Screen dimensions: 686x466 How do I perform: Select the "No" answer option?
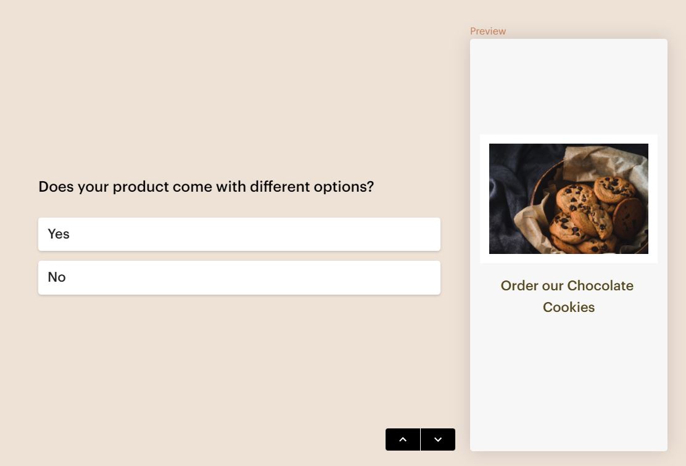point(239,277)
